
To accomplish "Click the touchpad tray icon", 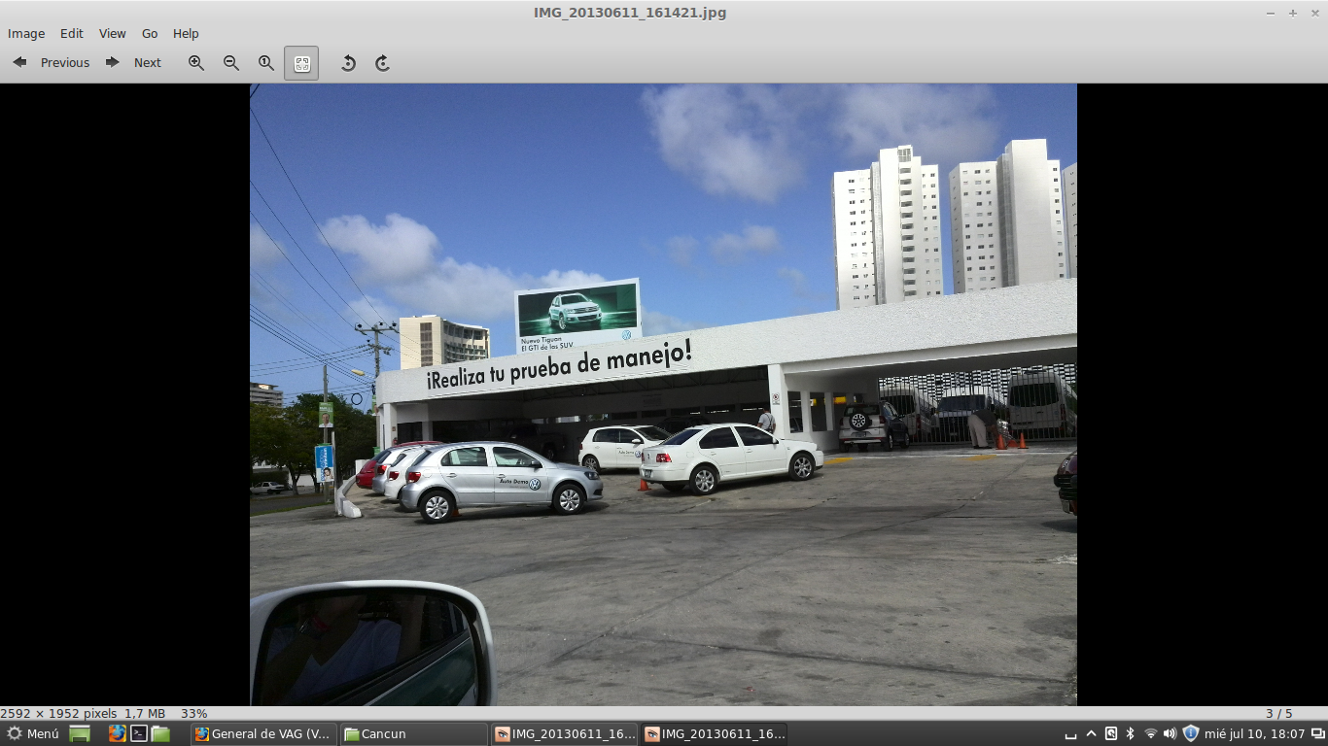I will tap(1111, 733).
